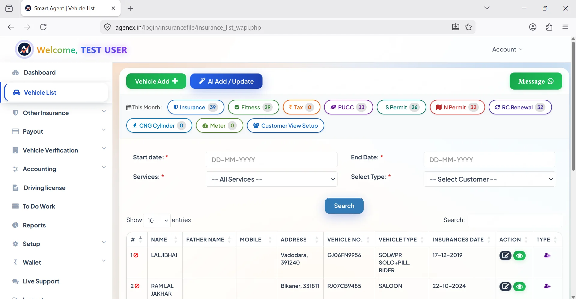Click vehicle number GJ06FN9956
The height and width of the screenshot is (299, 576).
point(344,255)
